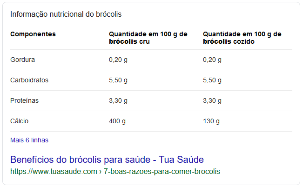Click the Informação nutricional do brócolis heading
The image size is (303, 187).
point(66,14)
